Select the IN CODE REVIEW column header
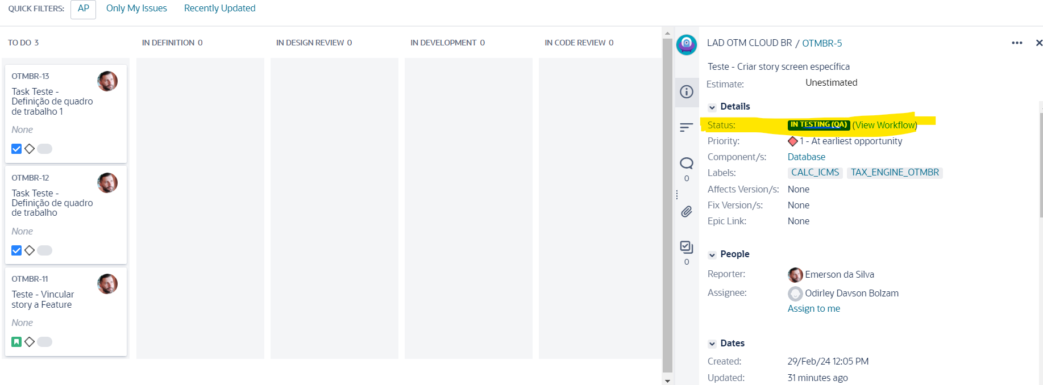The height and width of the screenshot is (385, 1043). click(x=579, y=43)
